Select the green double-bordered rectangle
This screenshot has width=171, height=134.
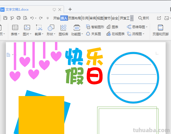[128, 120]
